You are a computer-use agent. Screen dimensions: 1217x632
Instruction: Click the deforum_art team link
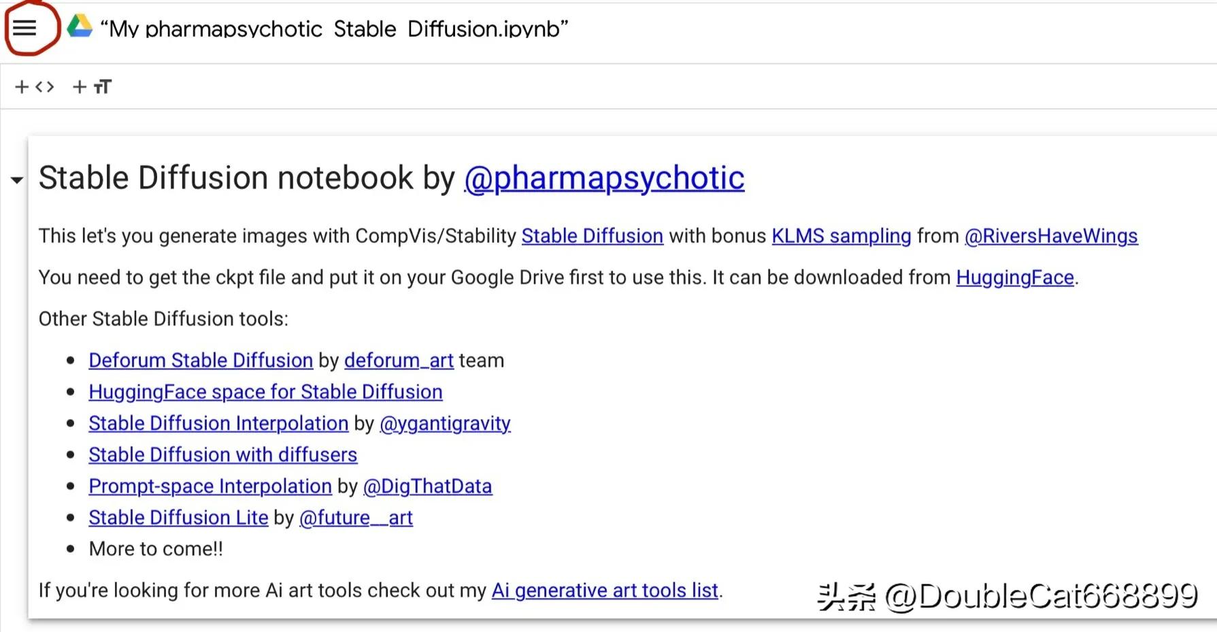click(x=399, y=361)
